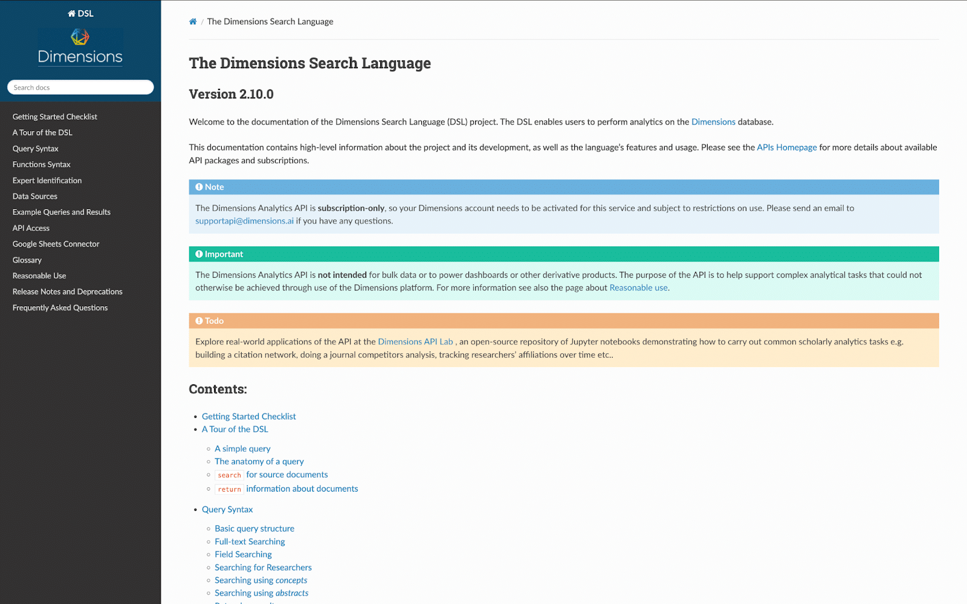Click the info icon in the Important header
Viewport: 967px width, 604px height.
(199, 254)
